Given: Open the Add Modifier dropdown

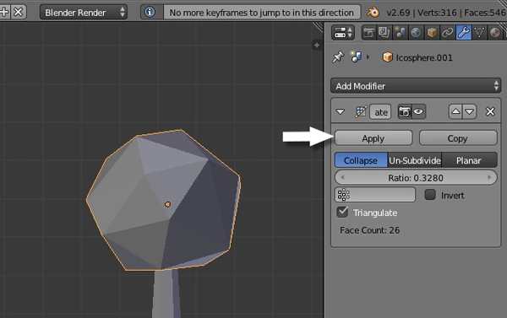Looking at the screenshot, I should click(x=416, y=86).
